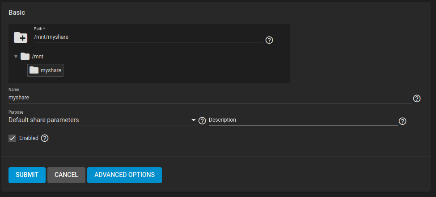The width and height of the screenshot is (436, 197).
Task: Click the Description input field
Action: [303, 120]
